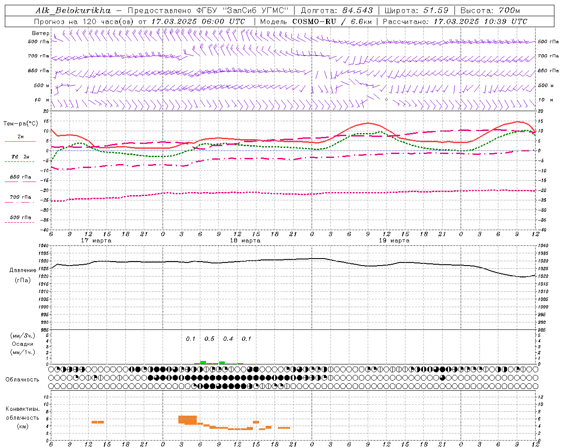Select the Давление pressure panel label
561x448 pixels.
coord(23,270)
